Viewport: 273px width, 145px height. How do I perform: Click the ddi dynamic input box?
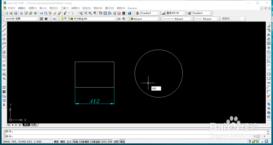point(156,88)
